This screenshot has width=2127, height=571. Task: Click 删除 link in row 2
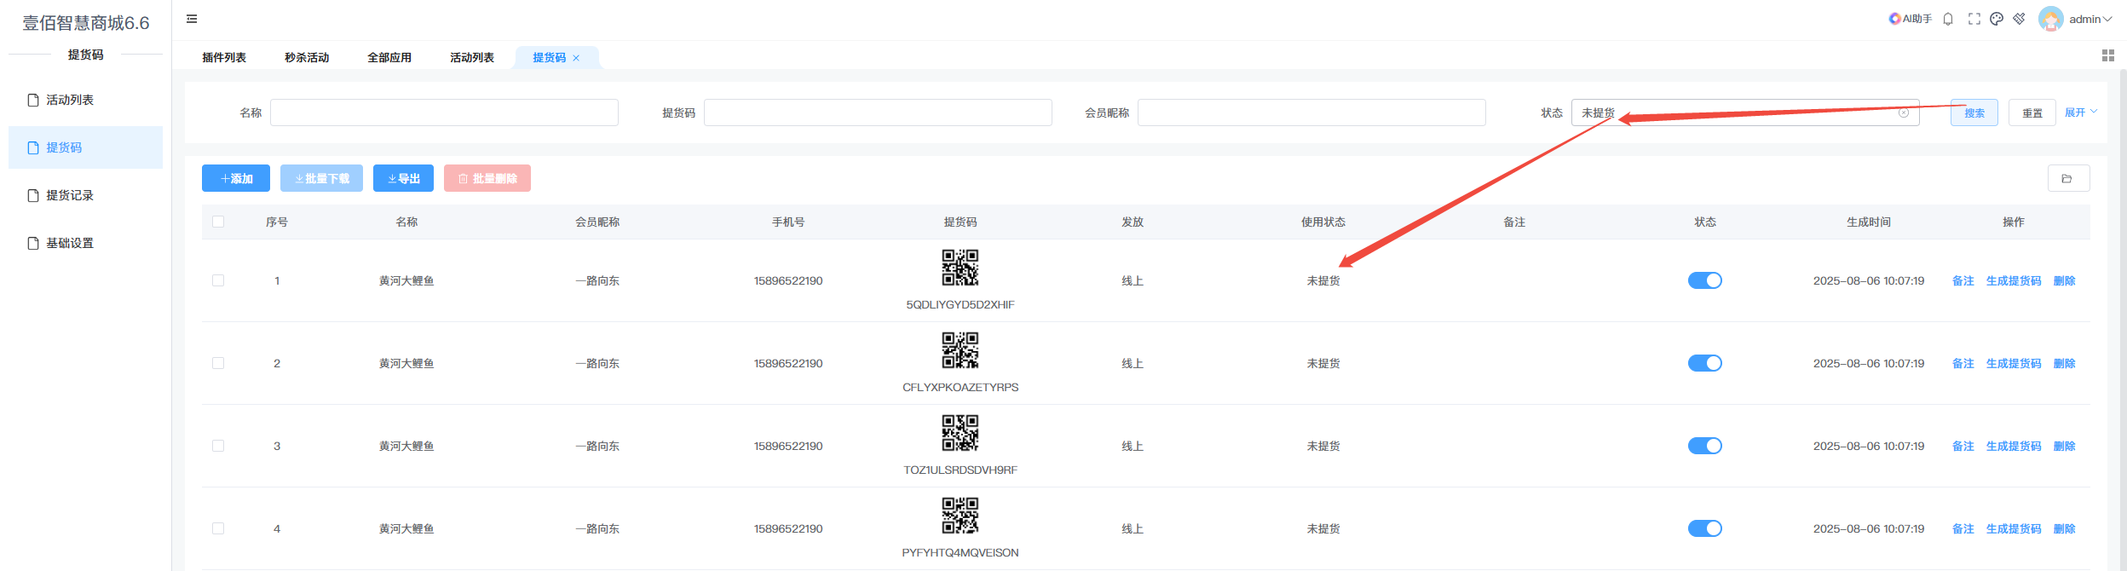pos(2065,363)
